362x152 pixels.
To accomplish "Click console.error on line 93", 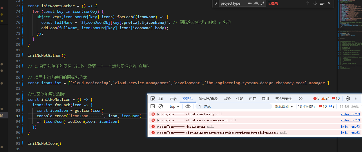I will pyautogui.click(x=52, y=116).
